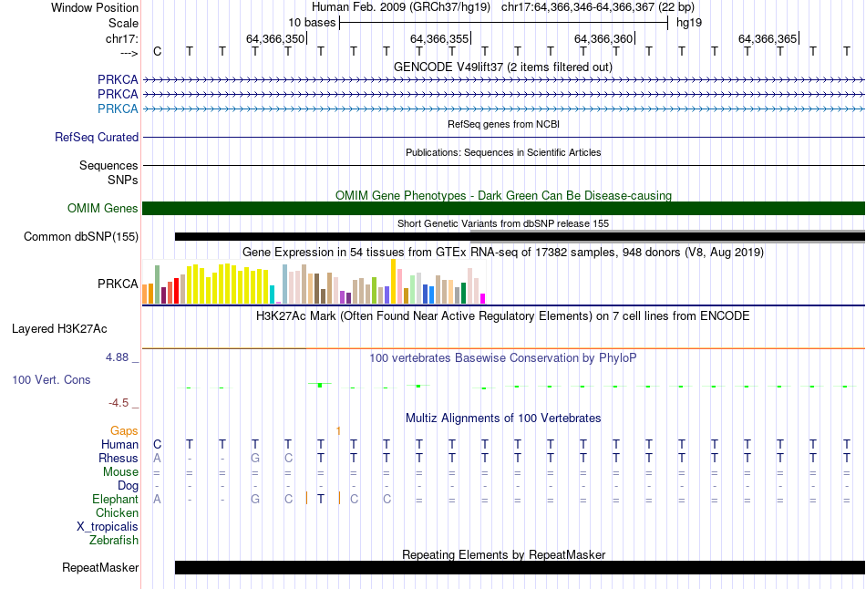Click the -4.5 PhyloP lower scale value
Screen dimensions: 866x589
[x=119, y=403]
